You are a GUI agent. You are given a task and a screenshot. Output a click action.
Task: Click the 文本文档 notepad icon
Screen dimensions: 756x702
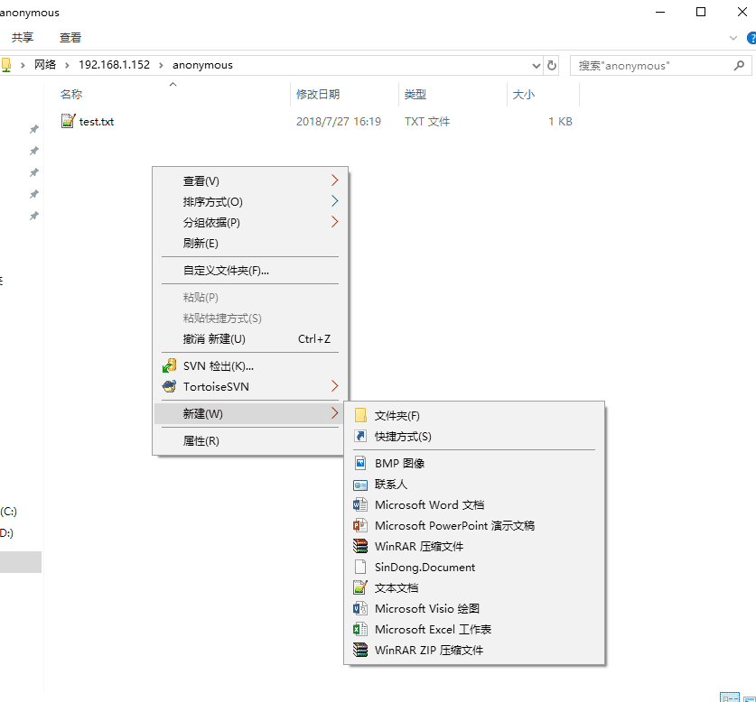(x=360, y=587)
